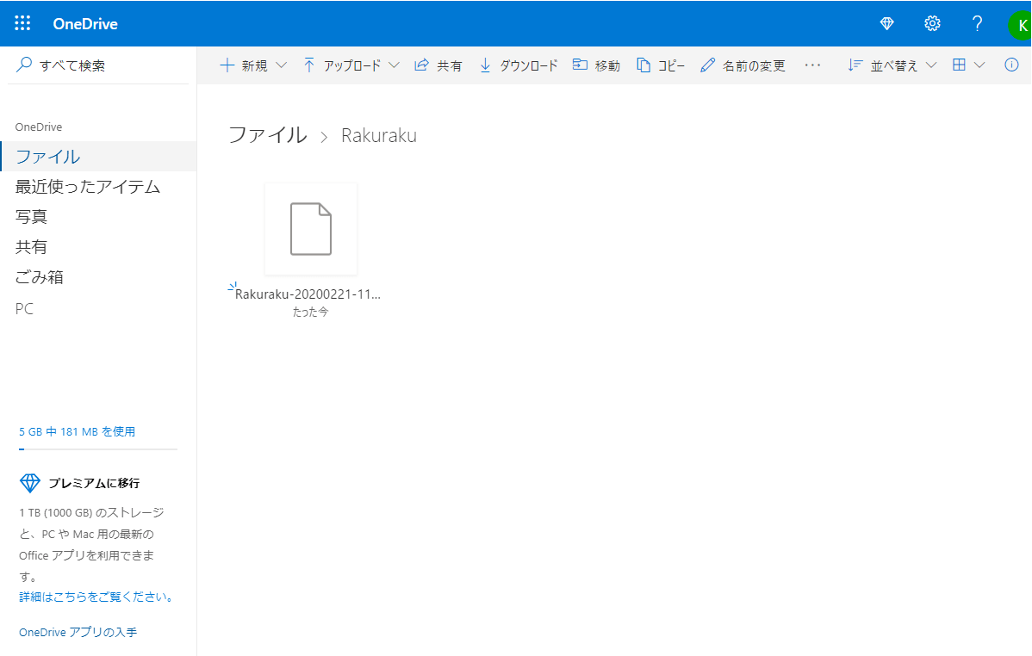Image resolution: width=1032 pixels, height=656 pixels.
Task: Click the コピー copy toolbar button
Action: 661,65
